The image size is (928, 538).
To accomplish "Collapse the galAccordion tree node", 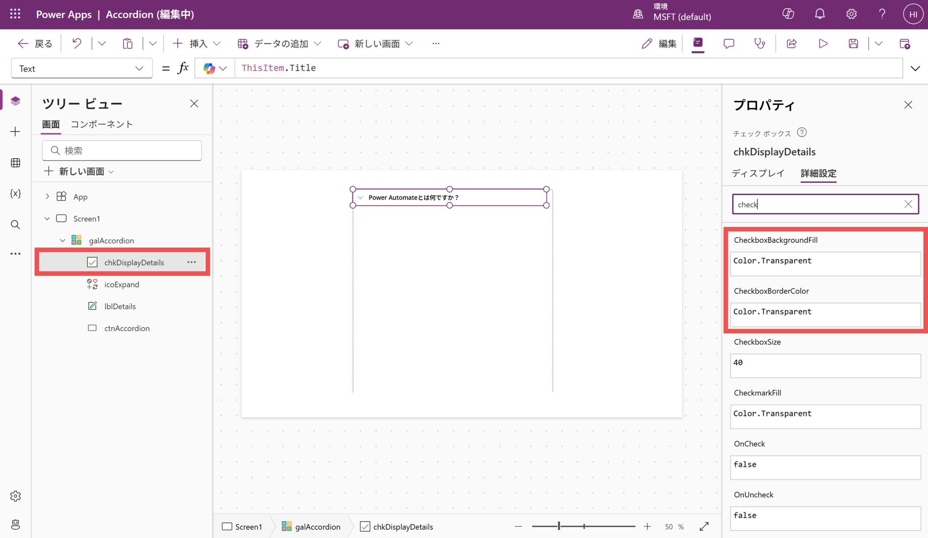I will click(x=63, y=241).
